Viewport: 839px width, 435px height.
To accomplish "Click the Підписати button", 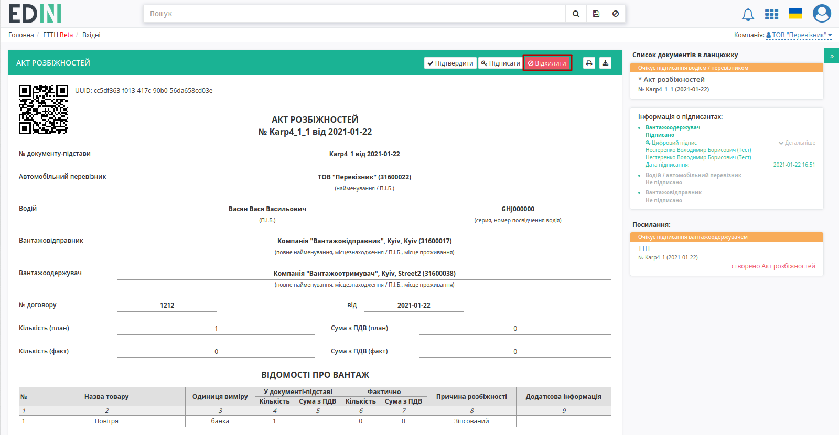I will tap(501, 63).
